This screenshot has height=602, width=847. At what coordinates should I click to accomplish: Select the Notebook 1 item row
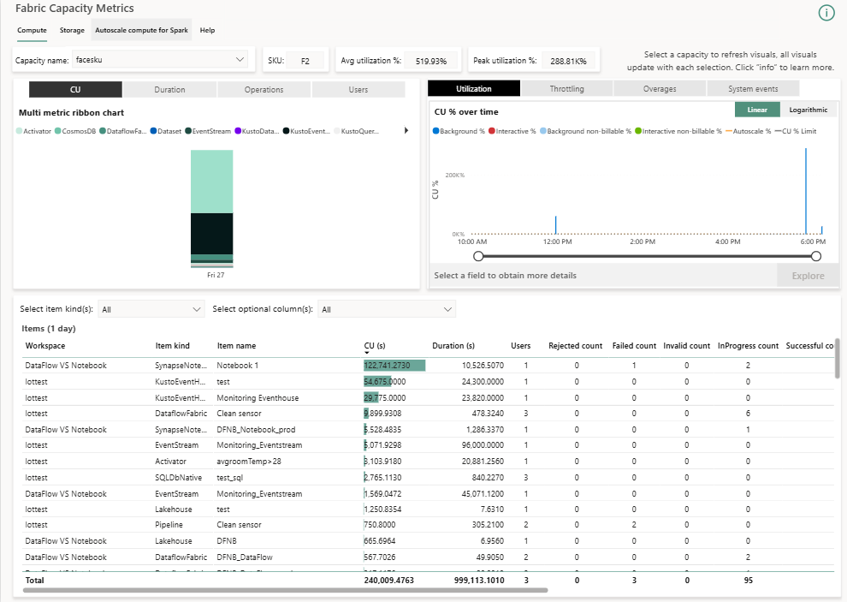tap(429, 366)
